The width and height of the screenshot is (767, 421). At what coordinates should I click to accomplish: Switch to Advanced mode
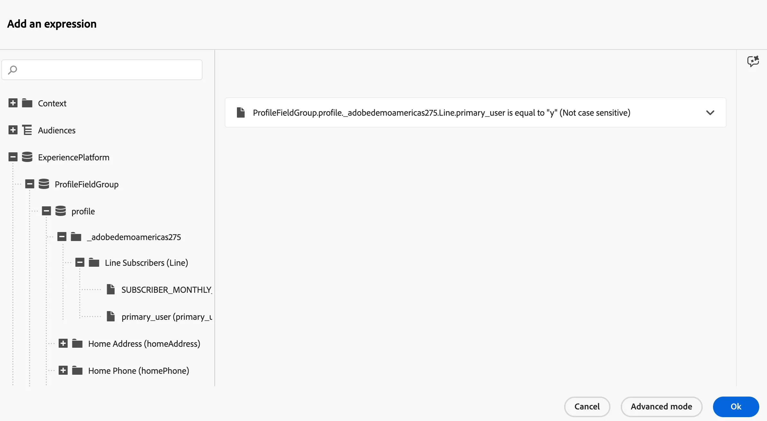[x=662, y=407]
